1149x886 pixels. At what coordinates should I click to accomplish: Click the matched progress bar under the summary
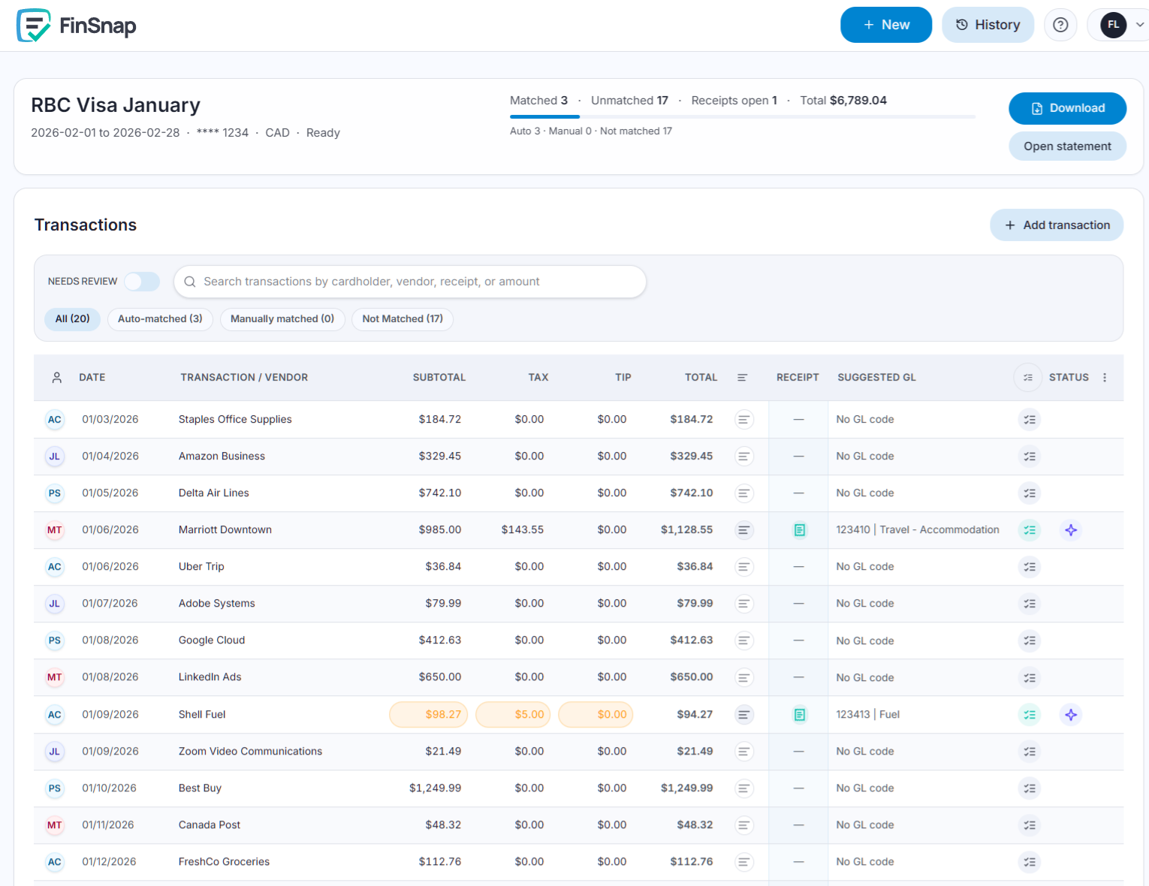click(x=742, y=115)
